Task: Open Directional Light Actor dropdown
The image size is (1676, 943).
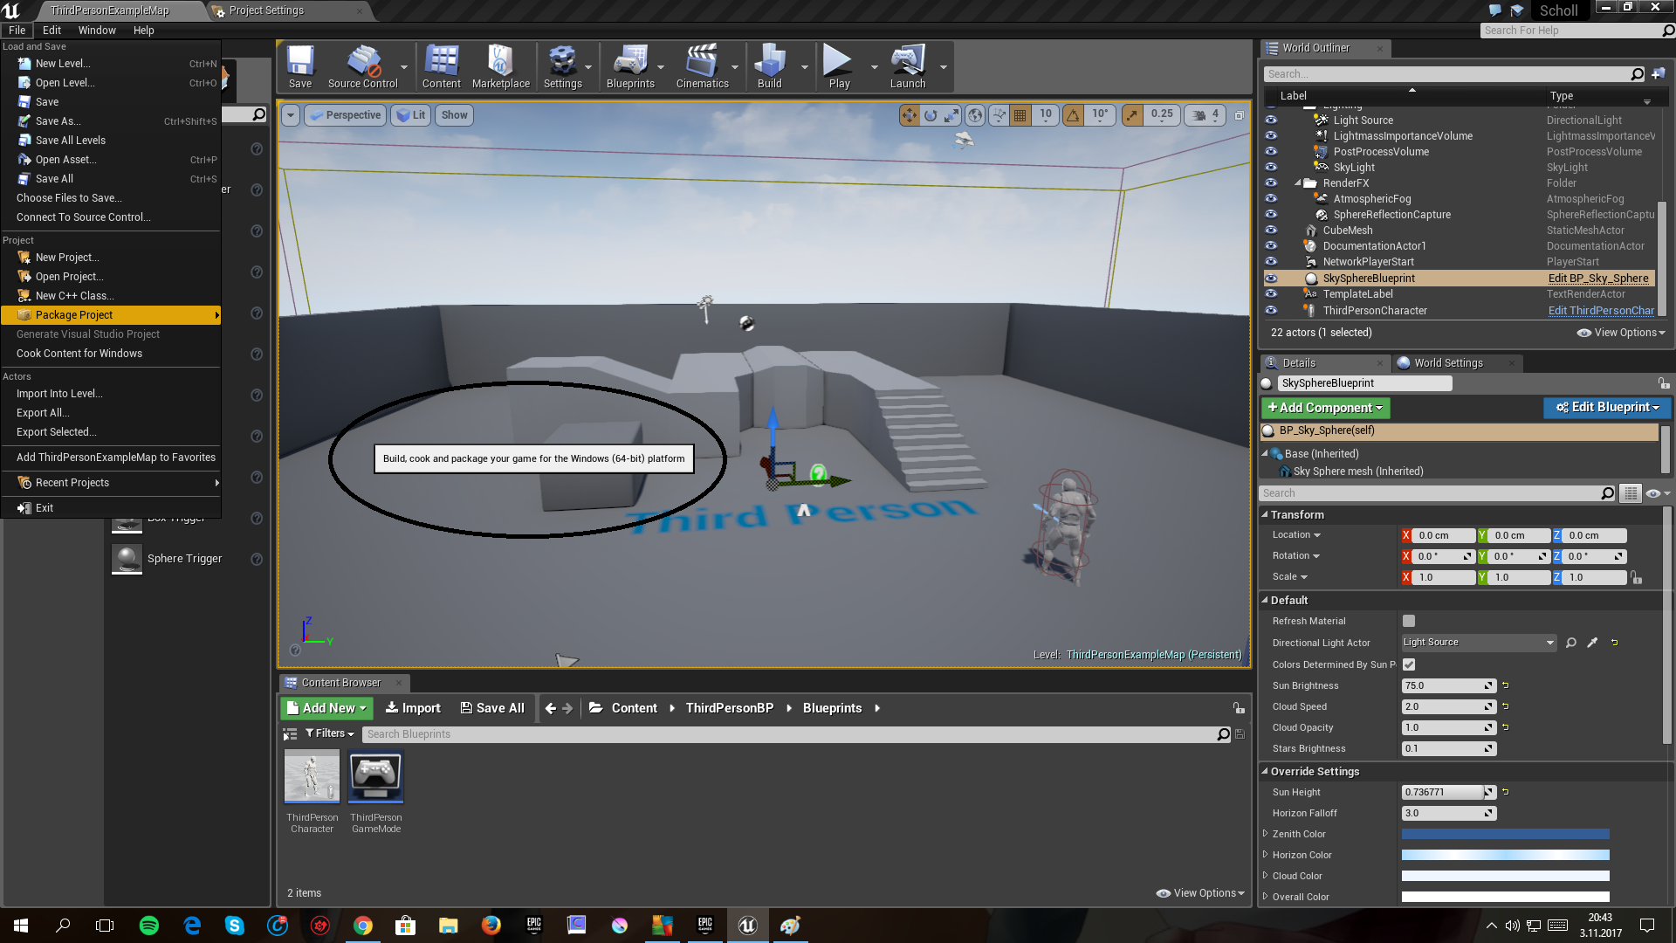Action: point(1479,643)
